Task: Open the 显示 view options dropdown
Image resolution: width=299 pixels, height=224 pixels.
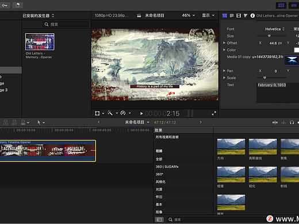Action: coord(208,16)
